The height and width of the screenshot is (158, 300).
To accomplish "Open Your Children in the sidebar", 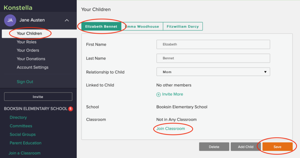I will click(29, 34).
